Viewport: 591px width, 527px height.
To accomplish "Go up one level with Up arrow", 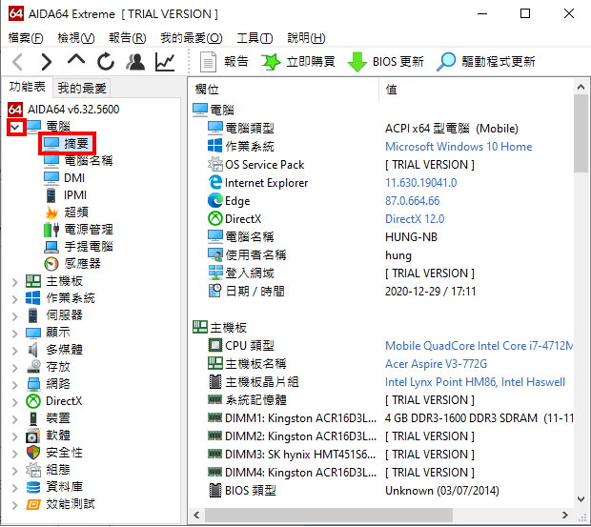I will pyautogui.click(x=75, y=60).
